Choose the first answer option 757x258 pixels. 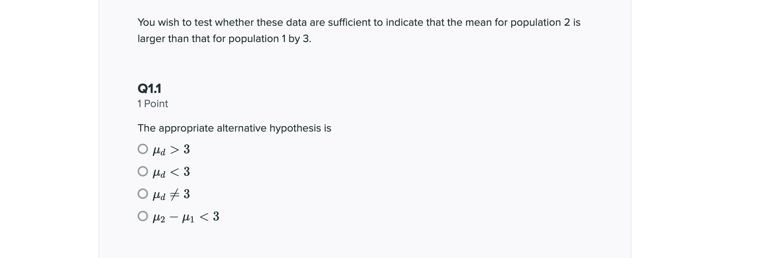143,148
